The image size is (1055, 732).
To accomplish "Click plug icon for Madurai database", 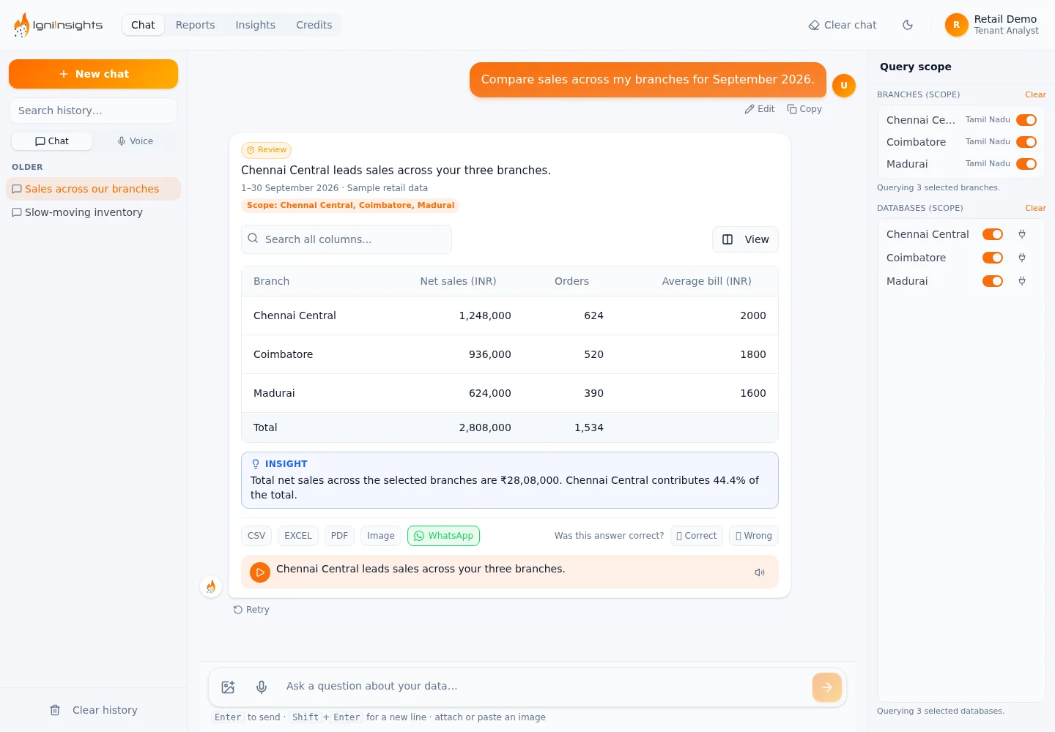I will coord(1022,281).
